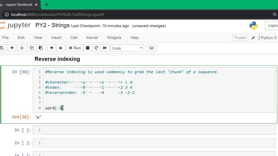This screenshot has width=278, height=156.
Task: Run the current cell
Action: [75, 48]
